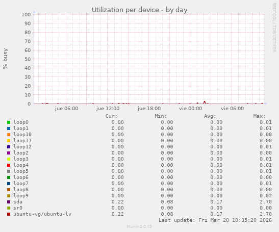Select the loop9 device label

(21, 195)
